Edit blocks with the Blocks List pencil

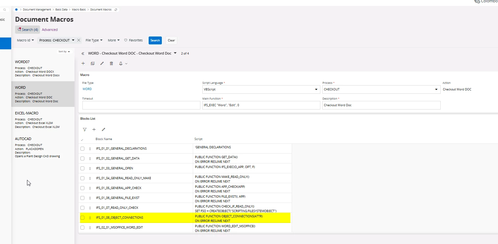click(103, 130)
